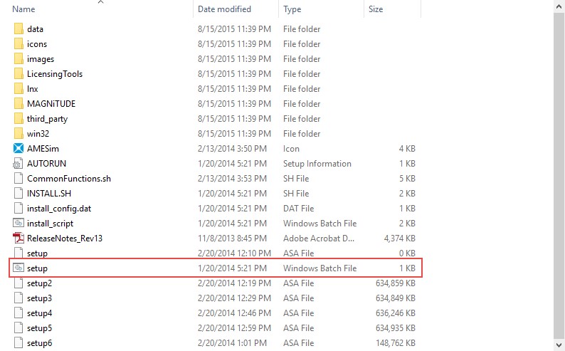Select the install_script batch file icon

pyautogui.click(x=19, y=224)
